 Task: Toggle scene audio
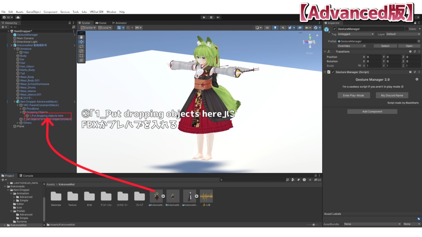coord(283,28)
